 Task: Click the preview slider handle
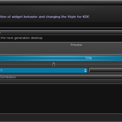click(54, 64)
